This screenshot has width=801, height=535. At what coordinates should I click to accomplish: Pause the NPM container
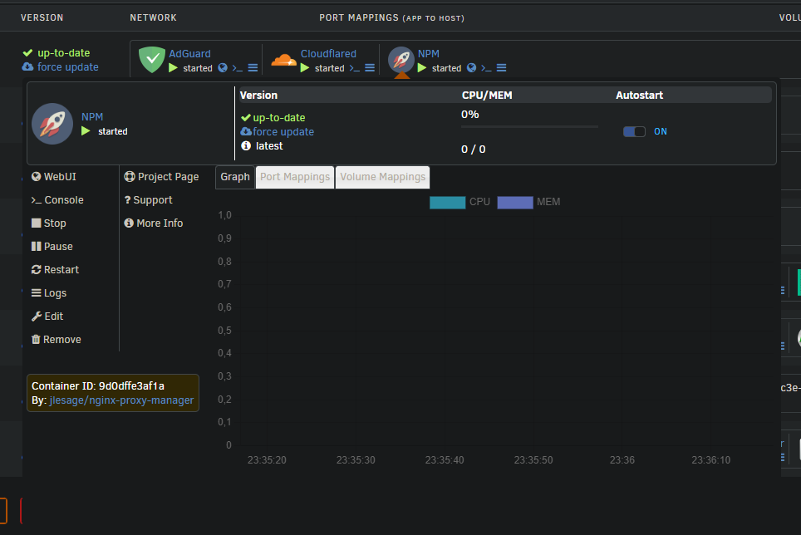52,247
